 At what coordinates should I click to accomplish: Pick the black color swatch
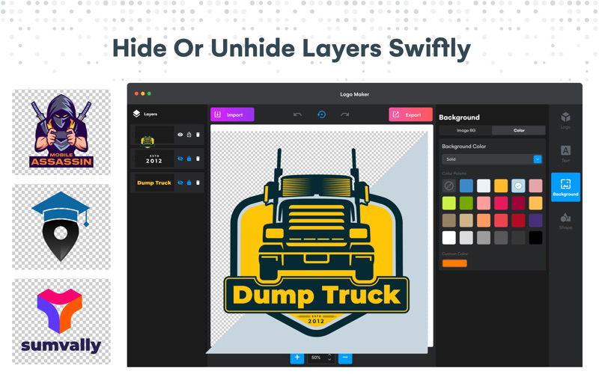pyautogui.click(x=535, y=238)
